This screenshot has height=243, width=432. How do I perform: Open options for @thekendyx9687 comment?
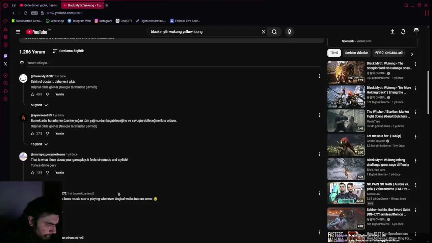319,76
